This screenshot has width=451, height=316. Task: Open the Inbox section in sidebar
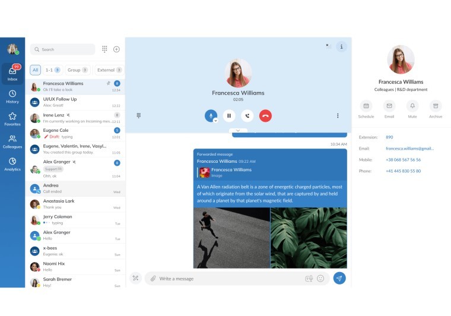12,74
